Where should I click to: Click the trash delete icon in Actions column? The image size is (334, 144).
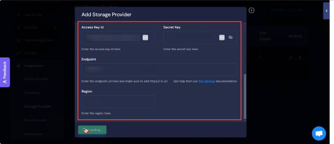click(x=300, y=57)
